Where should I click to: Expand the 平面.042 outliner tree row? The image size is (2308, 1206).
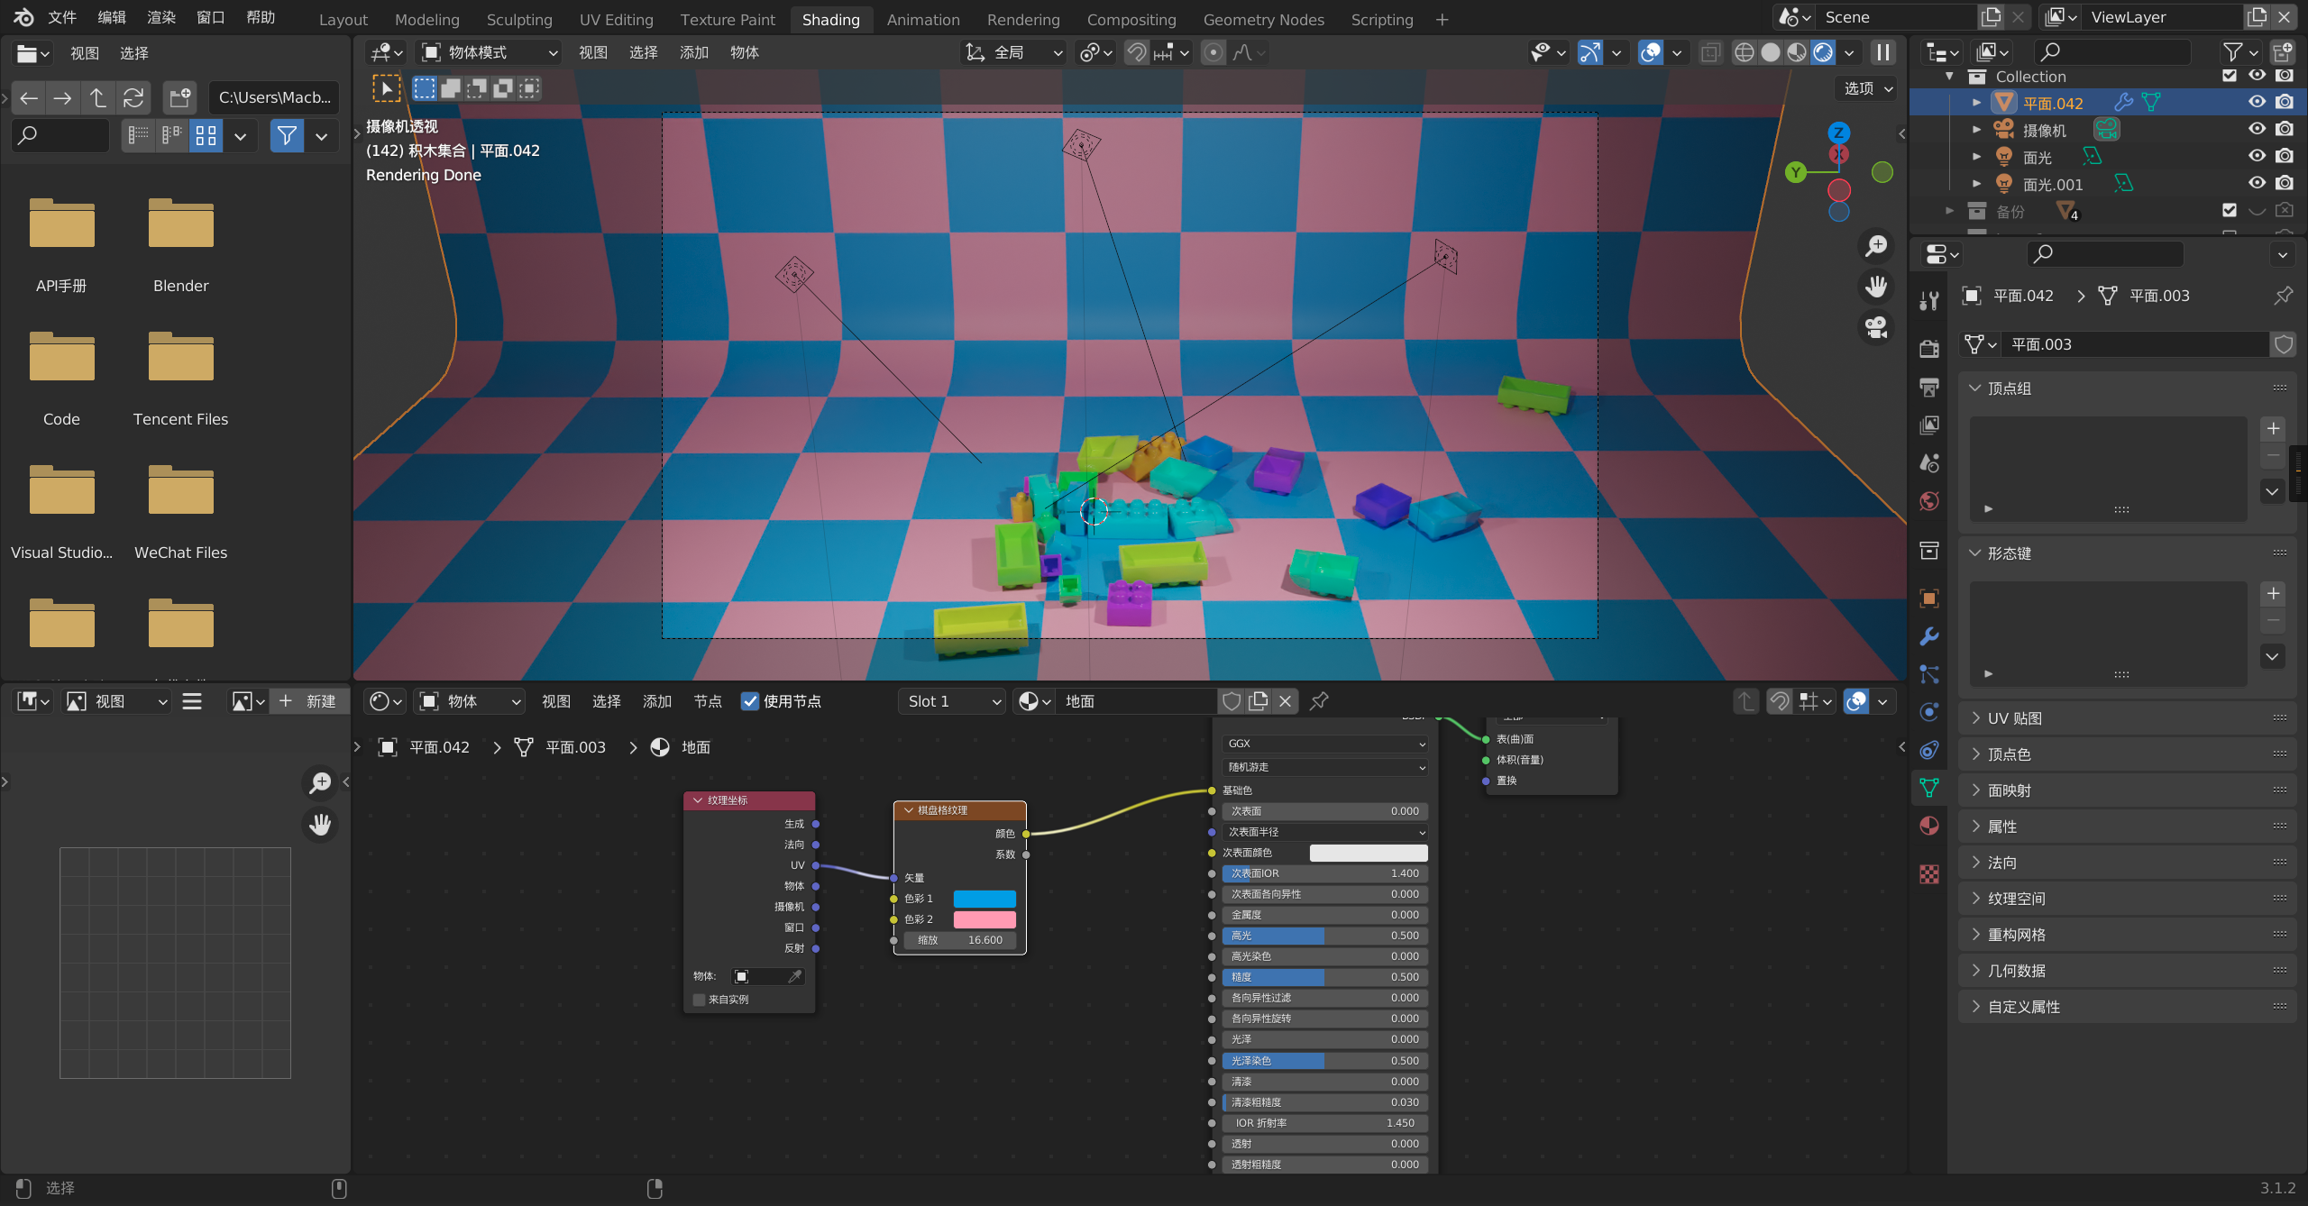(1976, 103)
